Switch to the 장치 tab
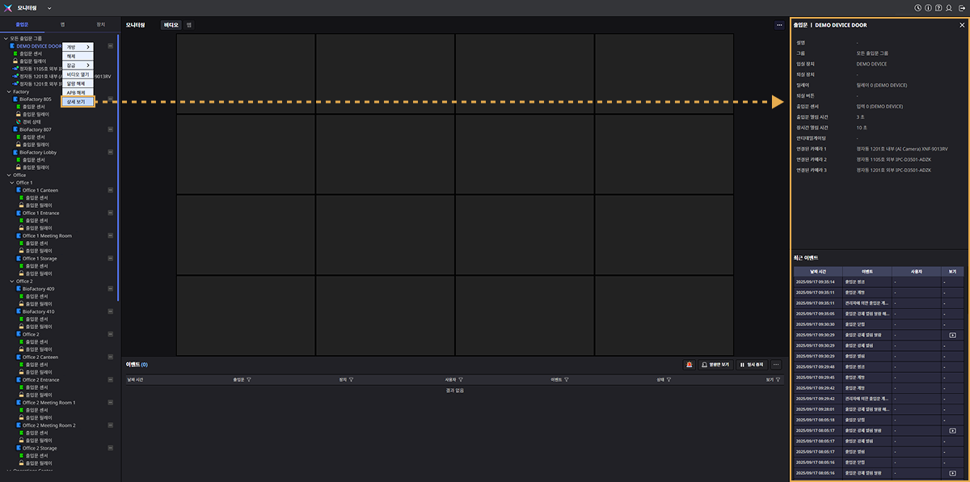The image size is (970, 482). pyautogui.click(x=100, y=25)
